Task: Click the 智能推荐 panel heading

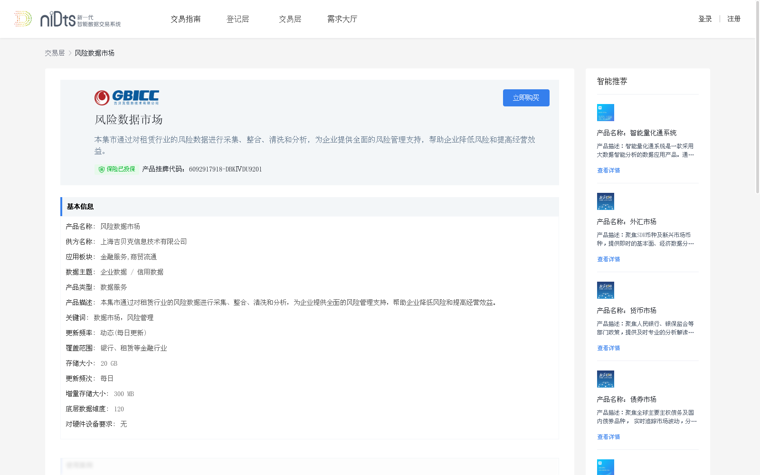Action: tap(612, 81)
